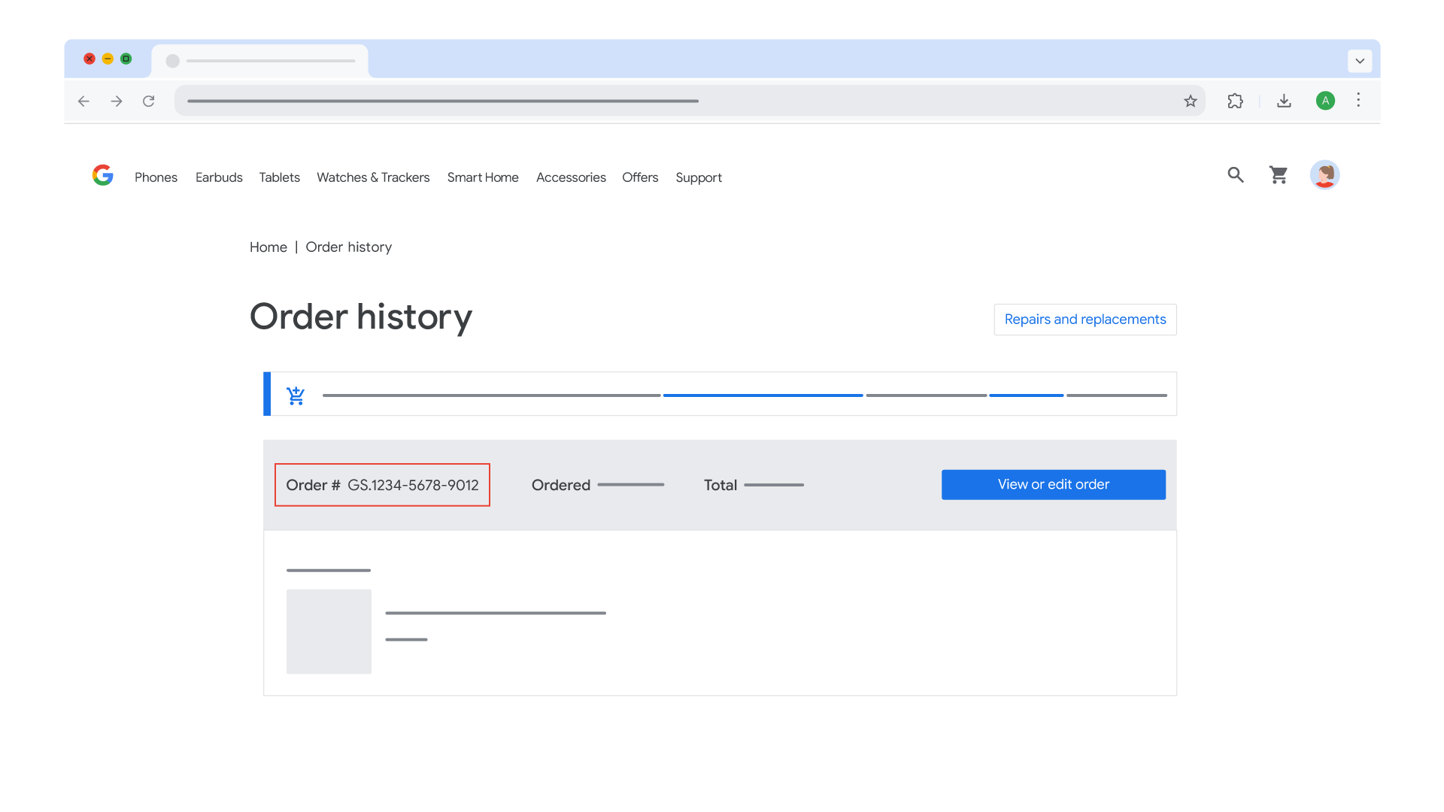
Task: Click the add-to-cart banner icon
Action: [x=296, y=395]
